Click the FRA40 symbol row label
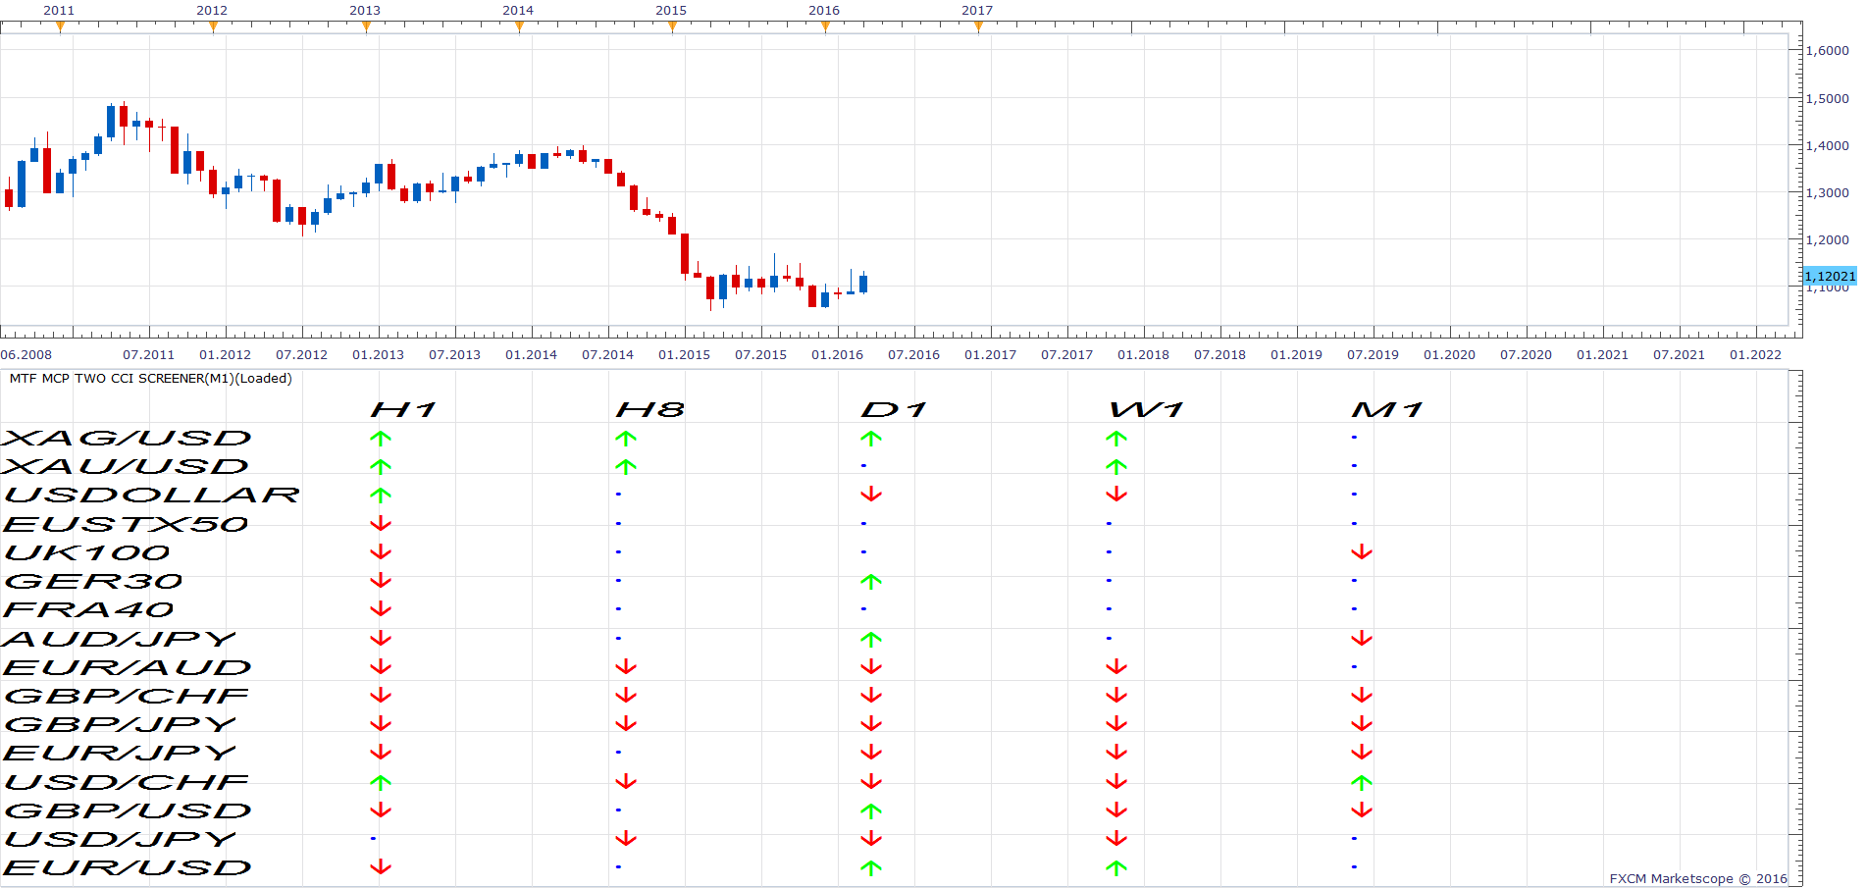The image size is (1867, 888). click(x=88, y=610)
